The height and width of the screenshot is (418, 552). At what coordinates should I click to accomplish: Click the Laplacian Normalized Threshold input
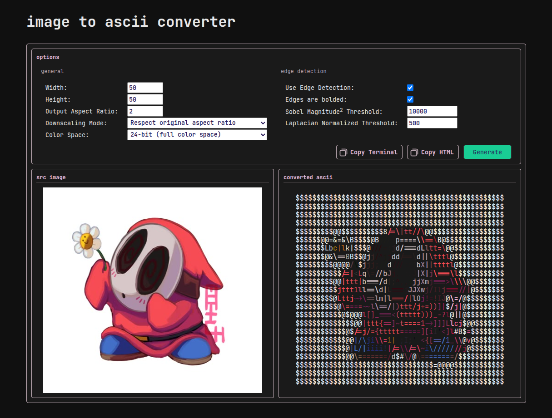432,123
